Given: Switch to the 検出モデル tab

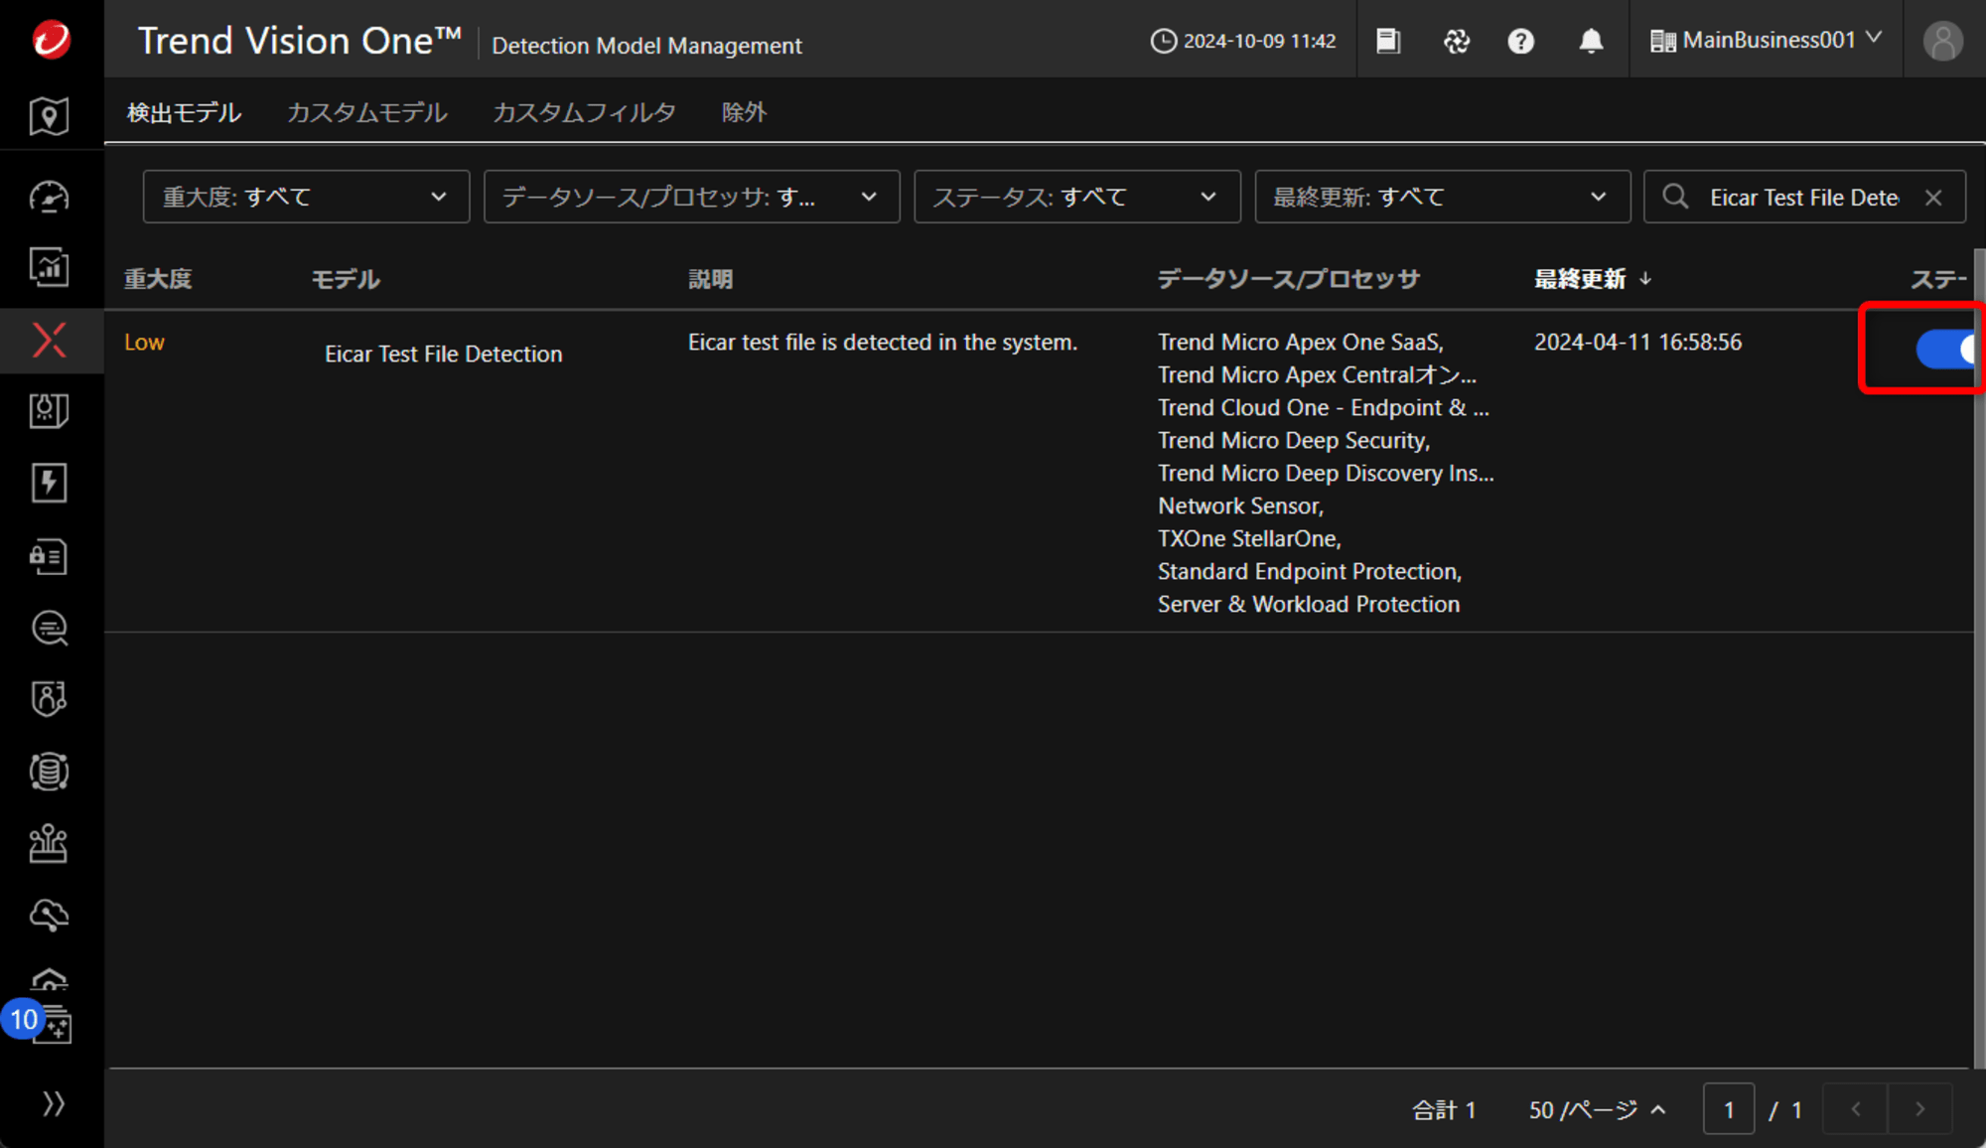Looking at the screenshot, I should [x=184, y=112].
